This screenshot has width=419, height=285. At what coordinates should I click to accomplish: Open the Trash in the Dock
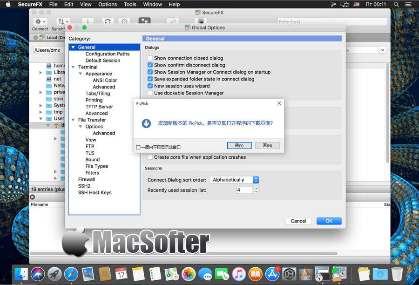(x=397, y=274)
